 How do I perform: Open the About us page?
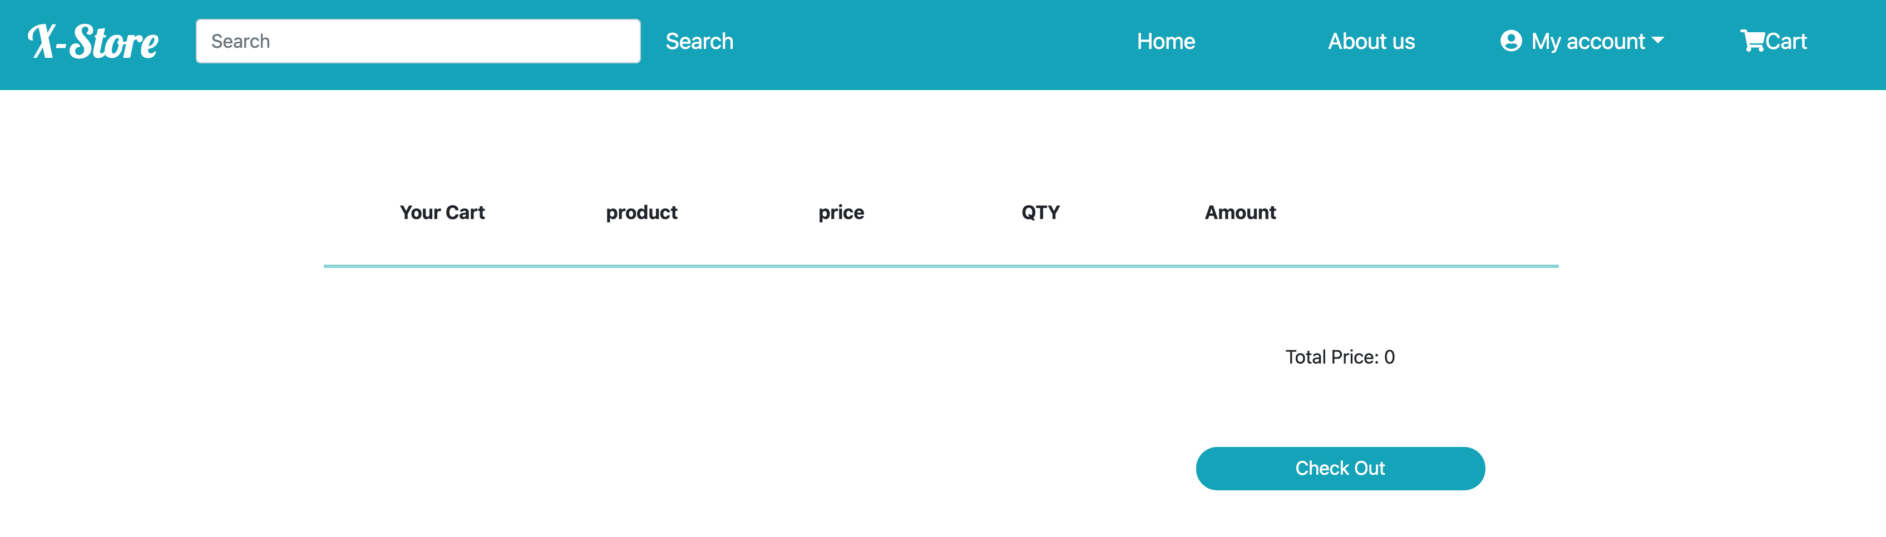coord(1371,41)
